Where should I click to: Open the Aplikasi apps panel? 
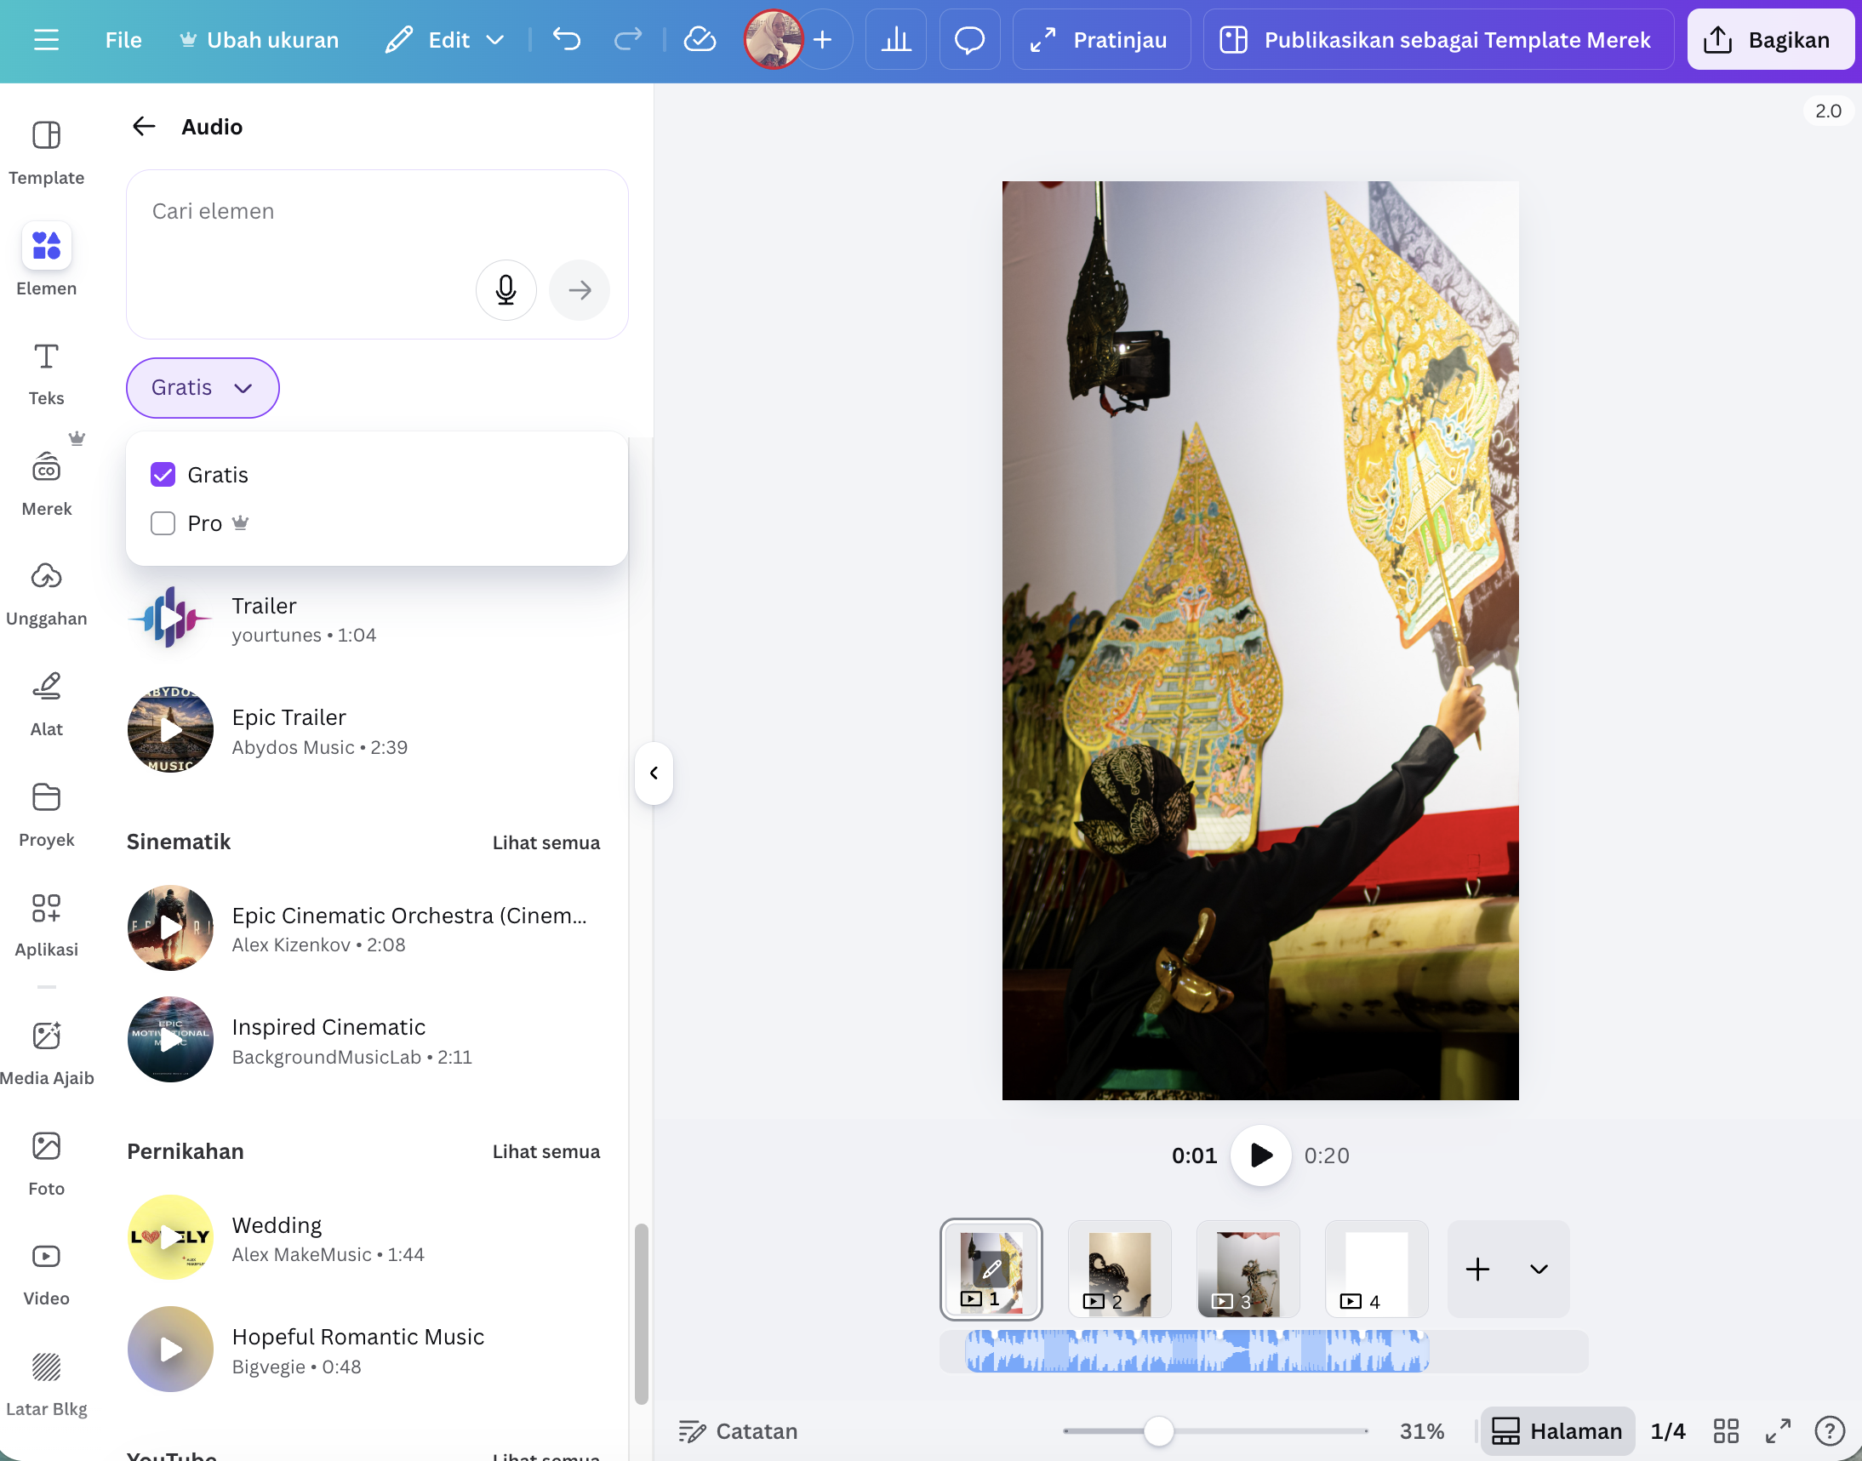46,926
